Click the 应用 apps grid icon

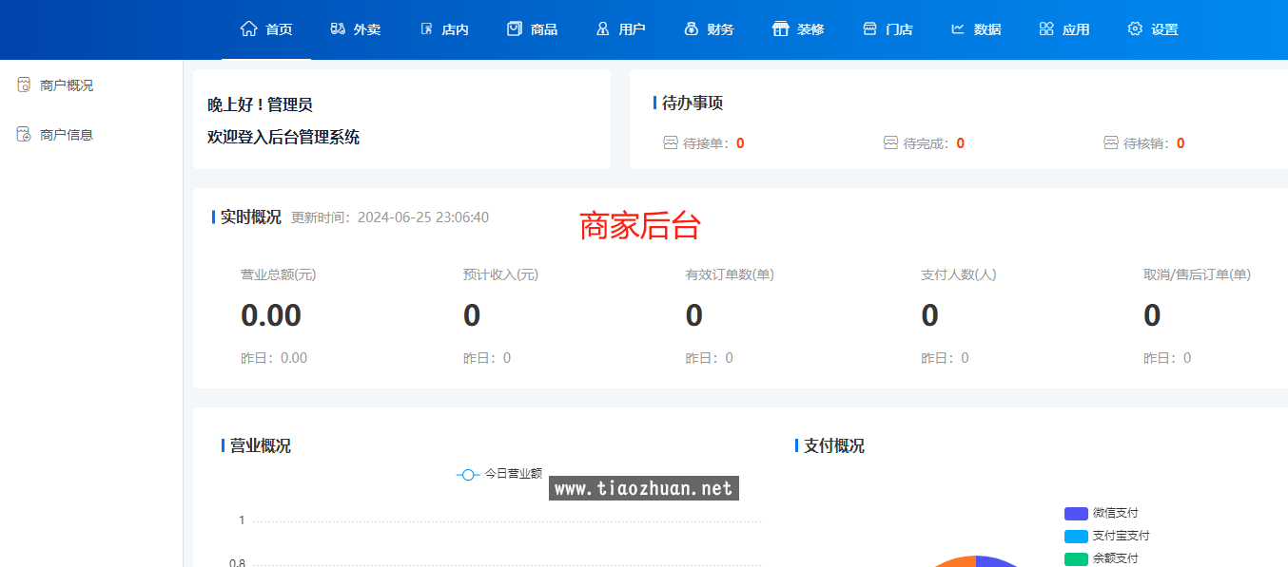point(1046,28)
